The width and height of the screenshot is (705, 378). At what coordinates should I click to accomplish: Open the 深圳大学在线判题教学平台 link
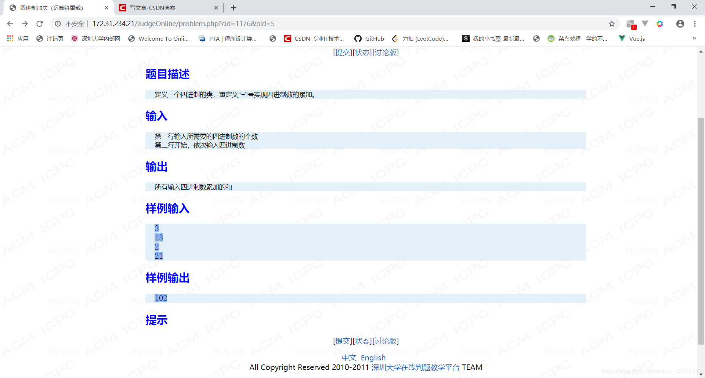click(417, 367)
